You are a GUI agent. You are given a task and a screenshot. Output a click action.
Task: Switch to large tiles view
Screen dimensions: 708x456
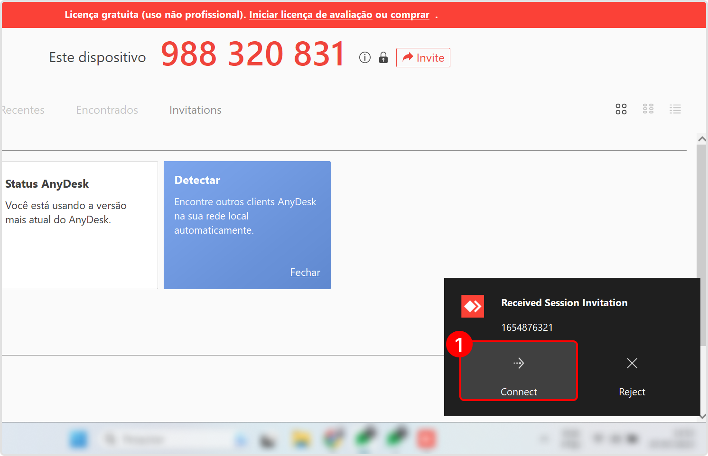[x=621, y=109]
